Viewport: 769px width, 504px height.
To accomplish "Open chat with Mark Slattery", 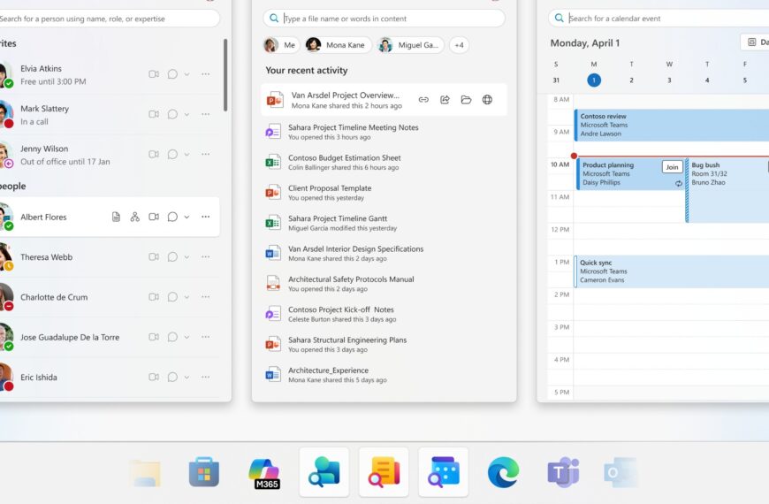I will pyautogui.click(x=172, y=114).
